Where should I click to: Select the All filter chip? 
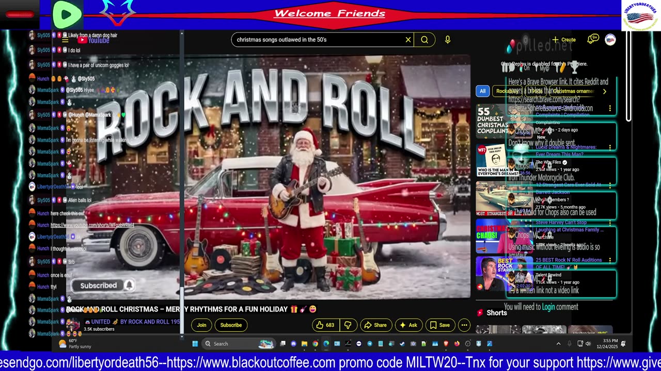point(482,91)
